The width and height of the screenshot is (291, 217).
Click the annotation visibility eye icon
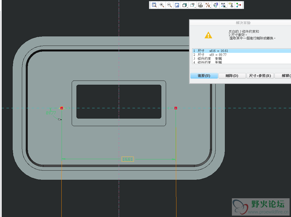tap(231, 5)
